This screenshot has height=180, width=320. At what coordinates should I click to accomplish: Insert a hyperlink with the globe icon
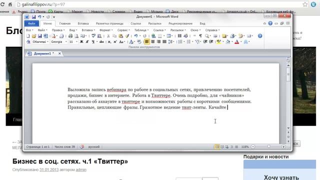pyautogui.click(x=153, y=36)
